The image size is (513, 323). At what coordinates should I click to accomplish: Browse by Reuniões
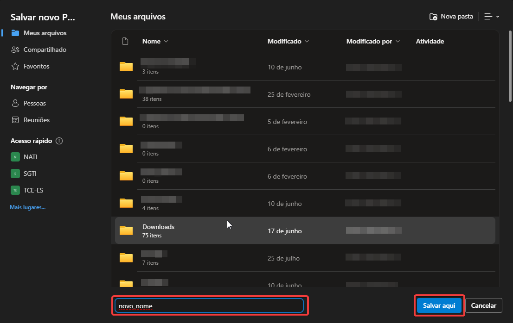coord(36,120)
